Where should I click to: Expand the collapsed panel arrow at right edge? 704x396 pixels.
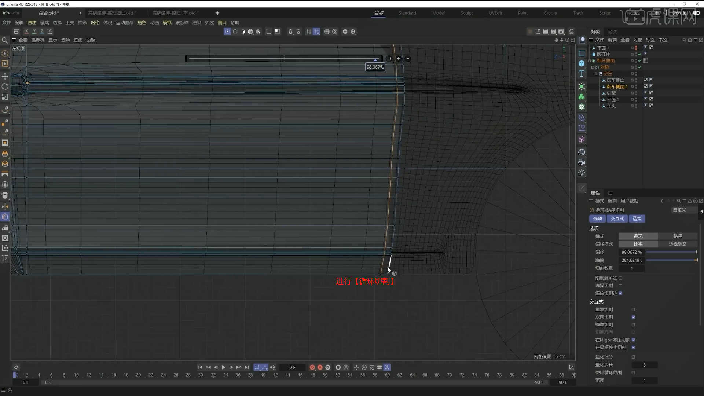tap(701, 211)
